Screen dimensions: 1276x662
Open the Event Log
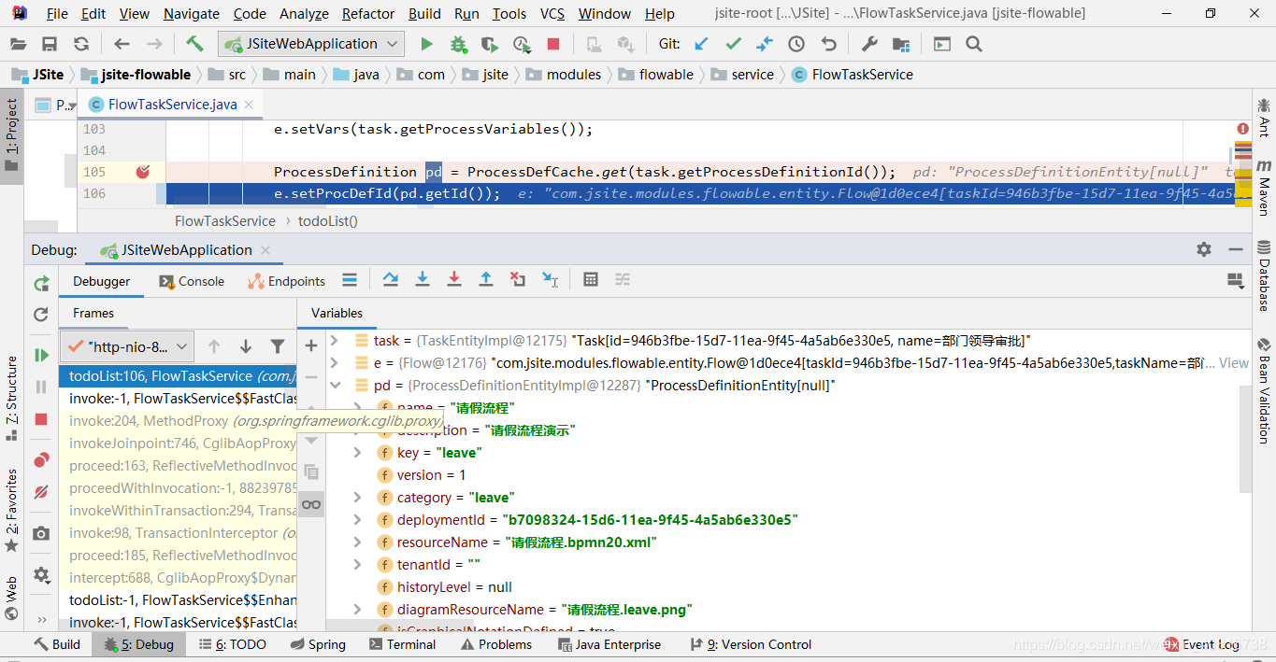(1203, 644)
